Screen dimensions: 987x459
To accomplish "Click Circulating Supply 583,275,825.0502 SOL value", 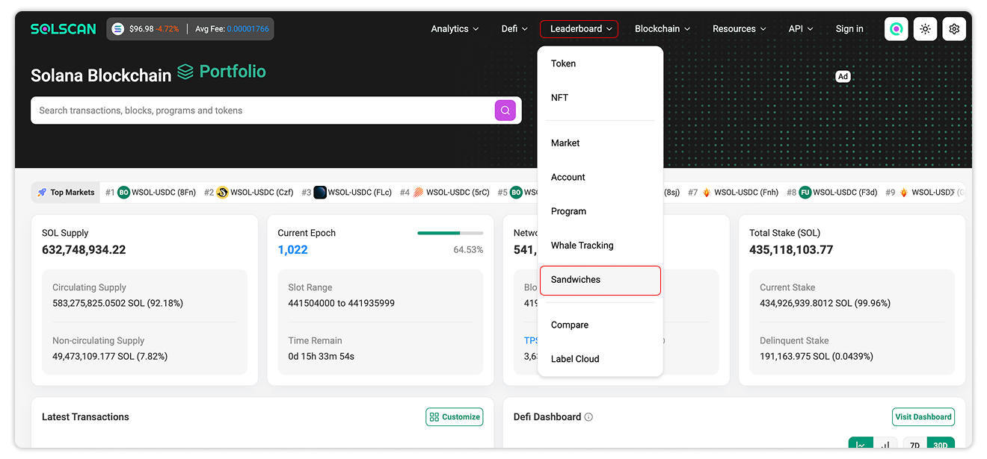I will pos(118,304).
